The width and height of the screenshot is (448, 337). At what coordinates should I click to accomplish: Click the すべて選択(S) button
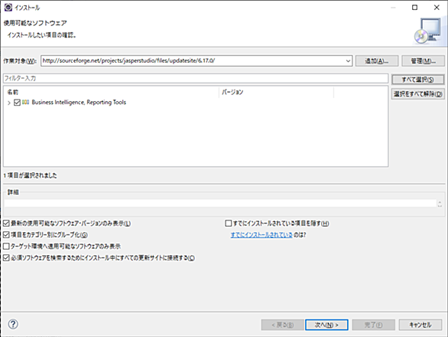418,80
